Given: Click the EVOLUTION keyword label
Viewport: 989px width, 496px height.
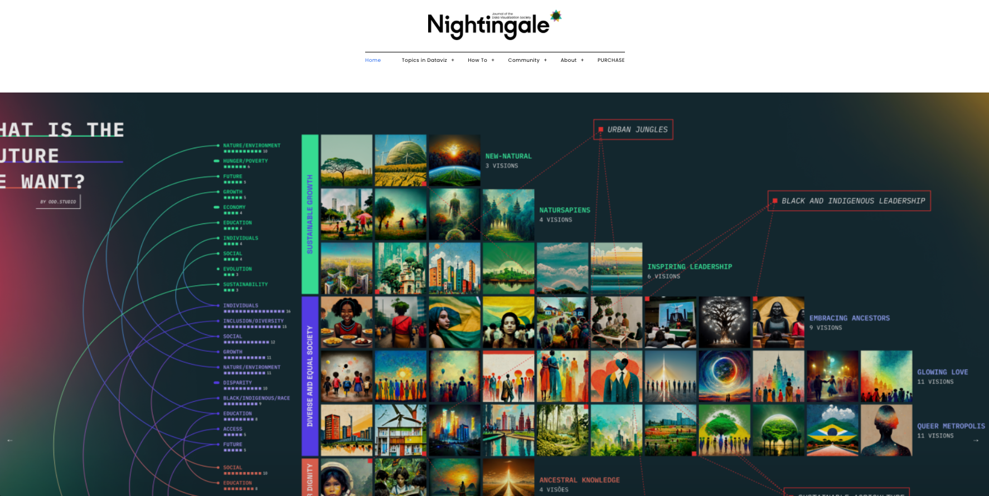Looking at the screenshot, I should pyautogui.click(x=237, y=269).
